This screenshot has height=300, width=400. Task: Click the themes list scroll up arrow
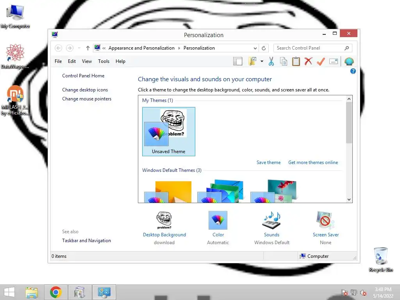(349, 99)
